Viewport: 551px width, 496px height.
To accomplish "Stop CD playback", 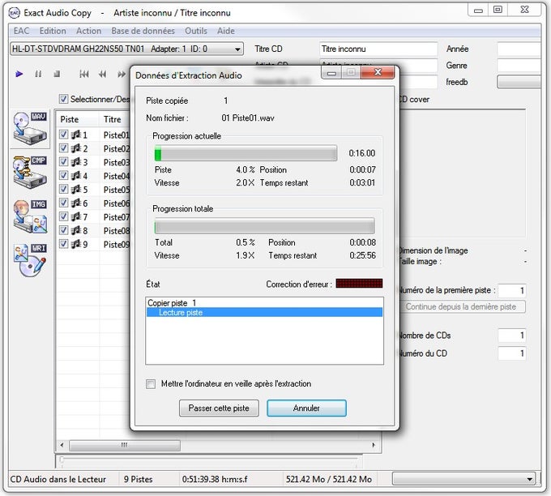I will pos(57,74).
